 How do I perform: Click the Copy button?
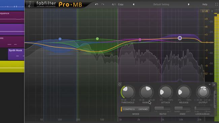click(121, 4)
